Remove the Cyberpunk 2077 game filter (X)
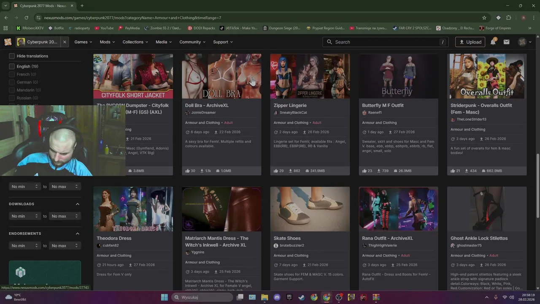 click(65, 42)
